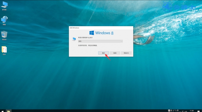Click the 希望计算机做什么 label

85,38
